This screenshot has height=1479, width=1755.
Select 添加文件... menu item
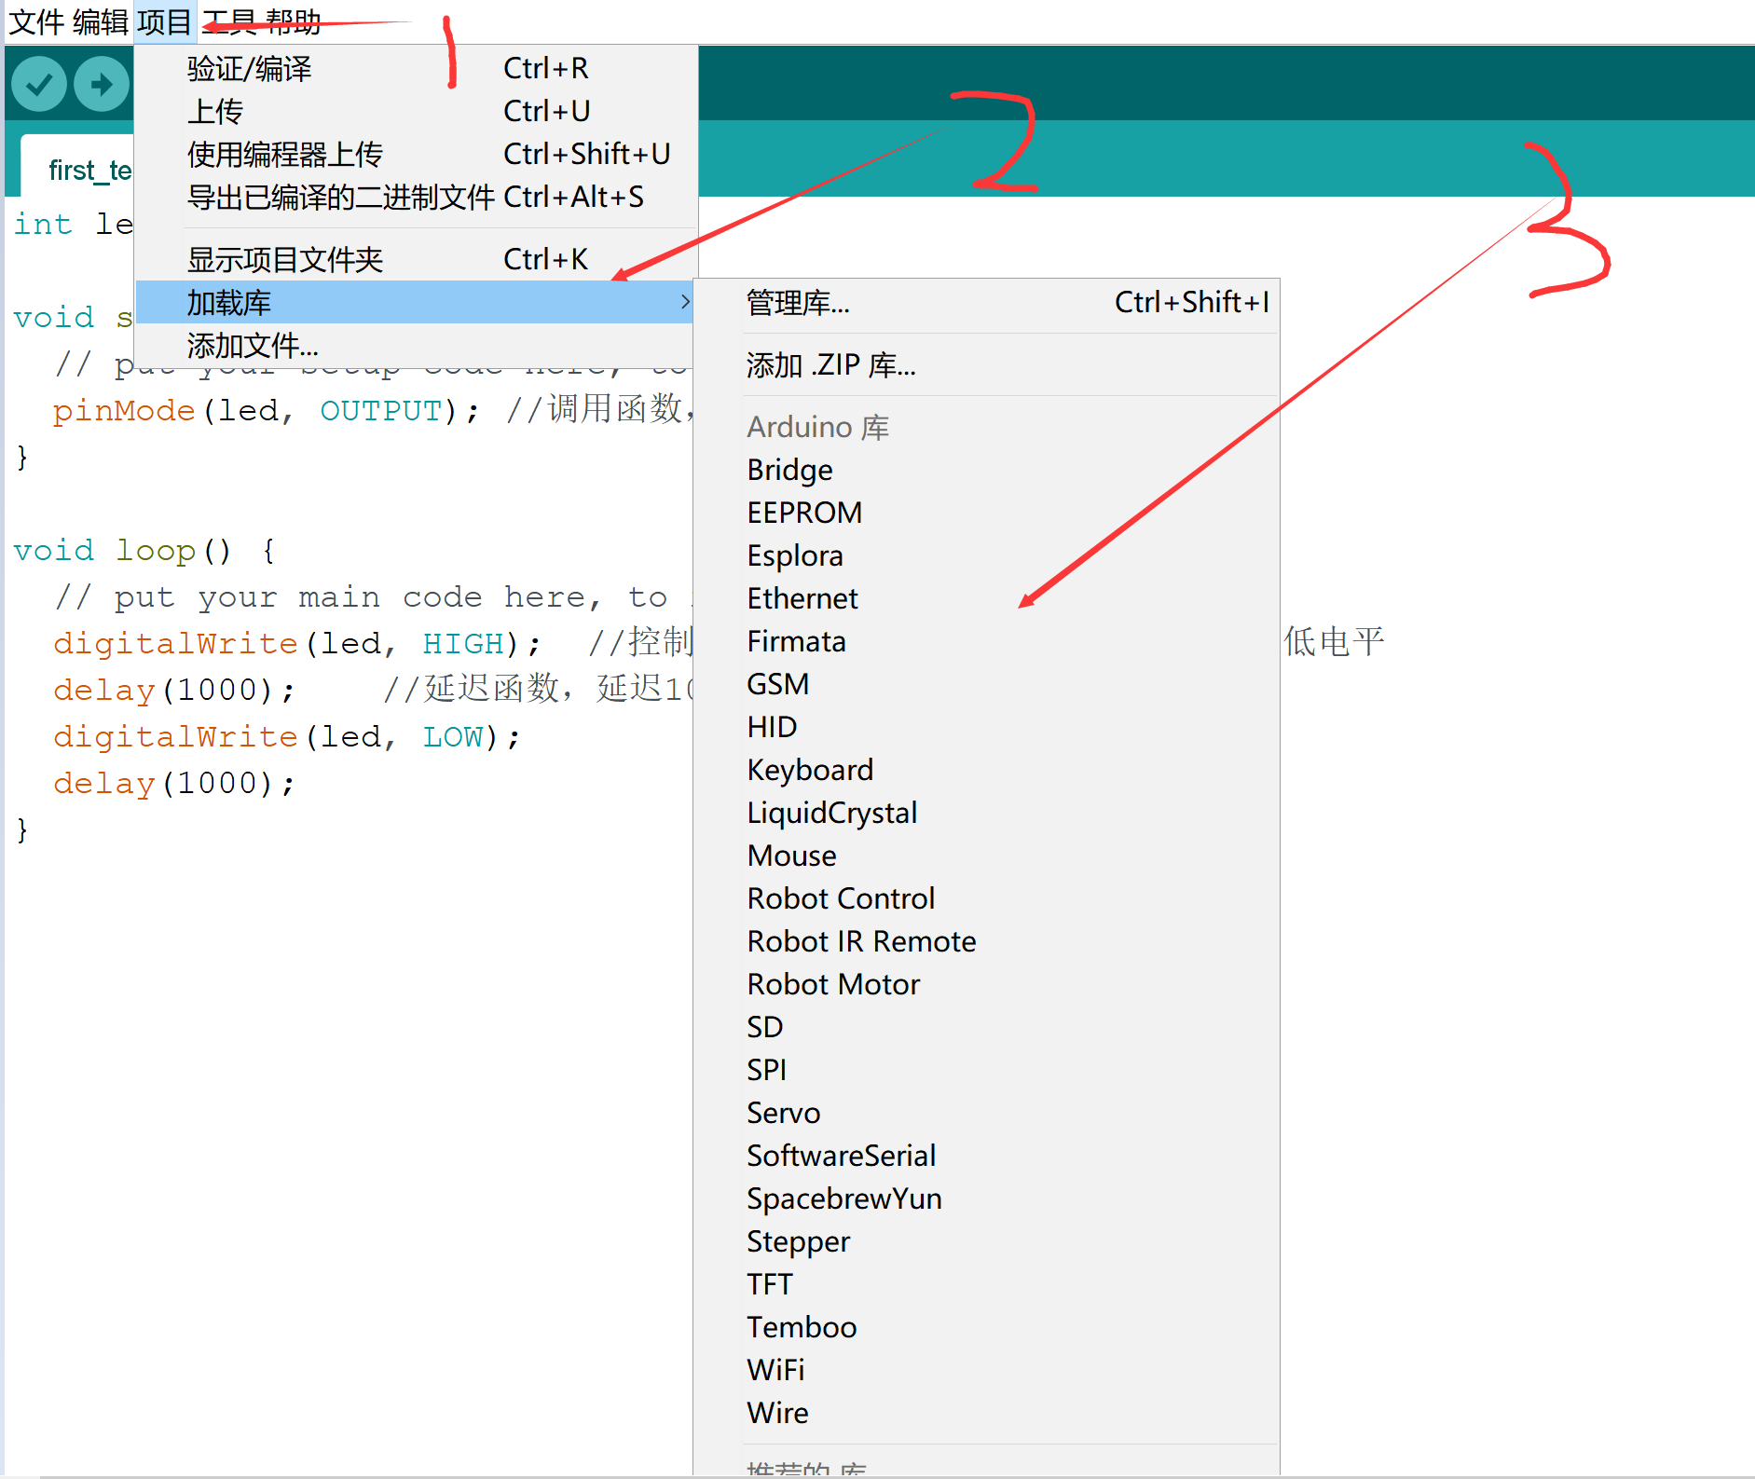click(x=252, y=345)
